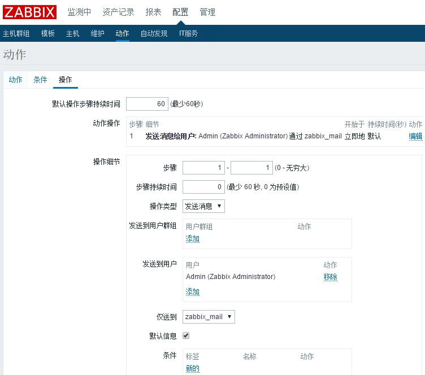Open IT服务 submenu item
The height and width of the screenshot is (375, 425).
click(x=188, y=33)
